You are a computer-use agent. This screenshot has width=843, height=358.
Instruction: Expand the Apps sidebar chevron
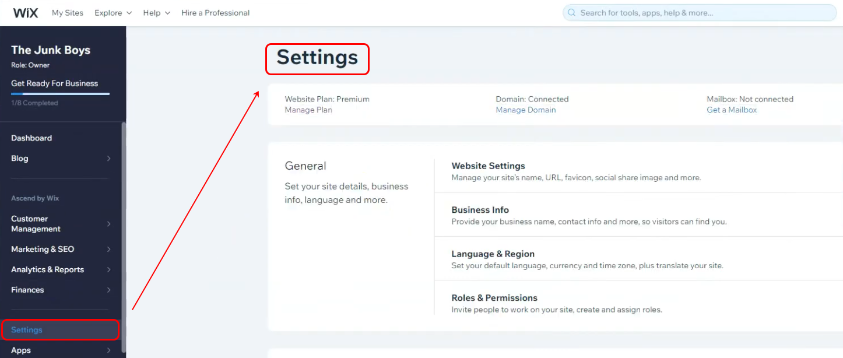[x=109, y=350]
